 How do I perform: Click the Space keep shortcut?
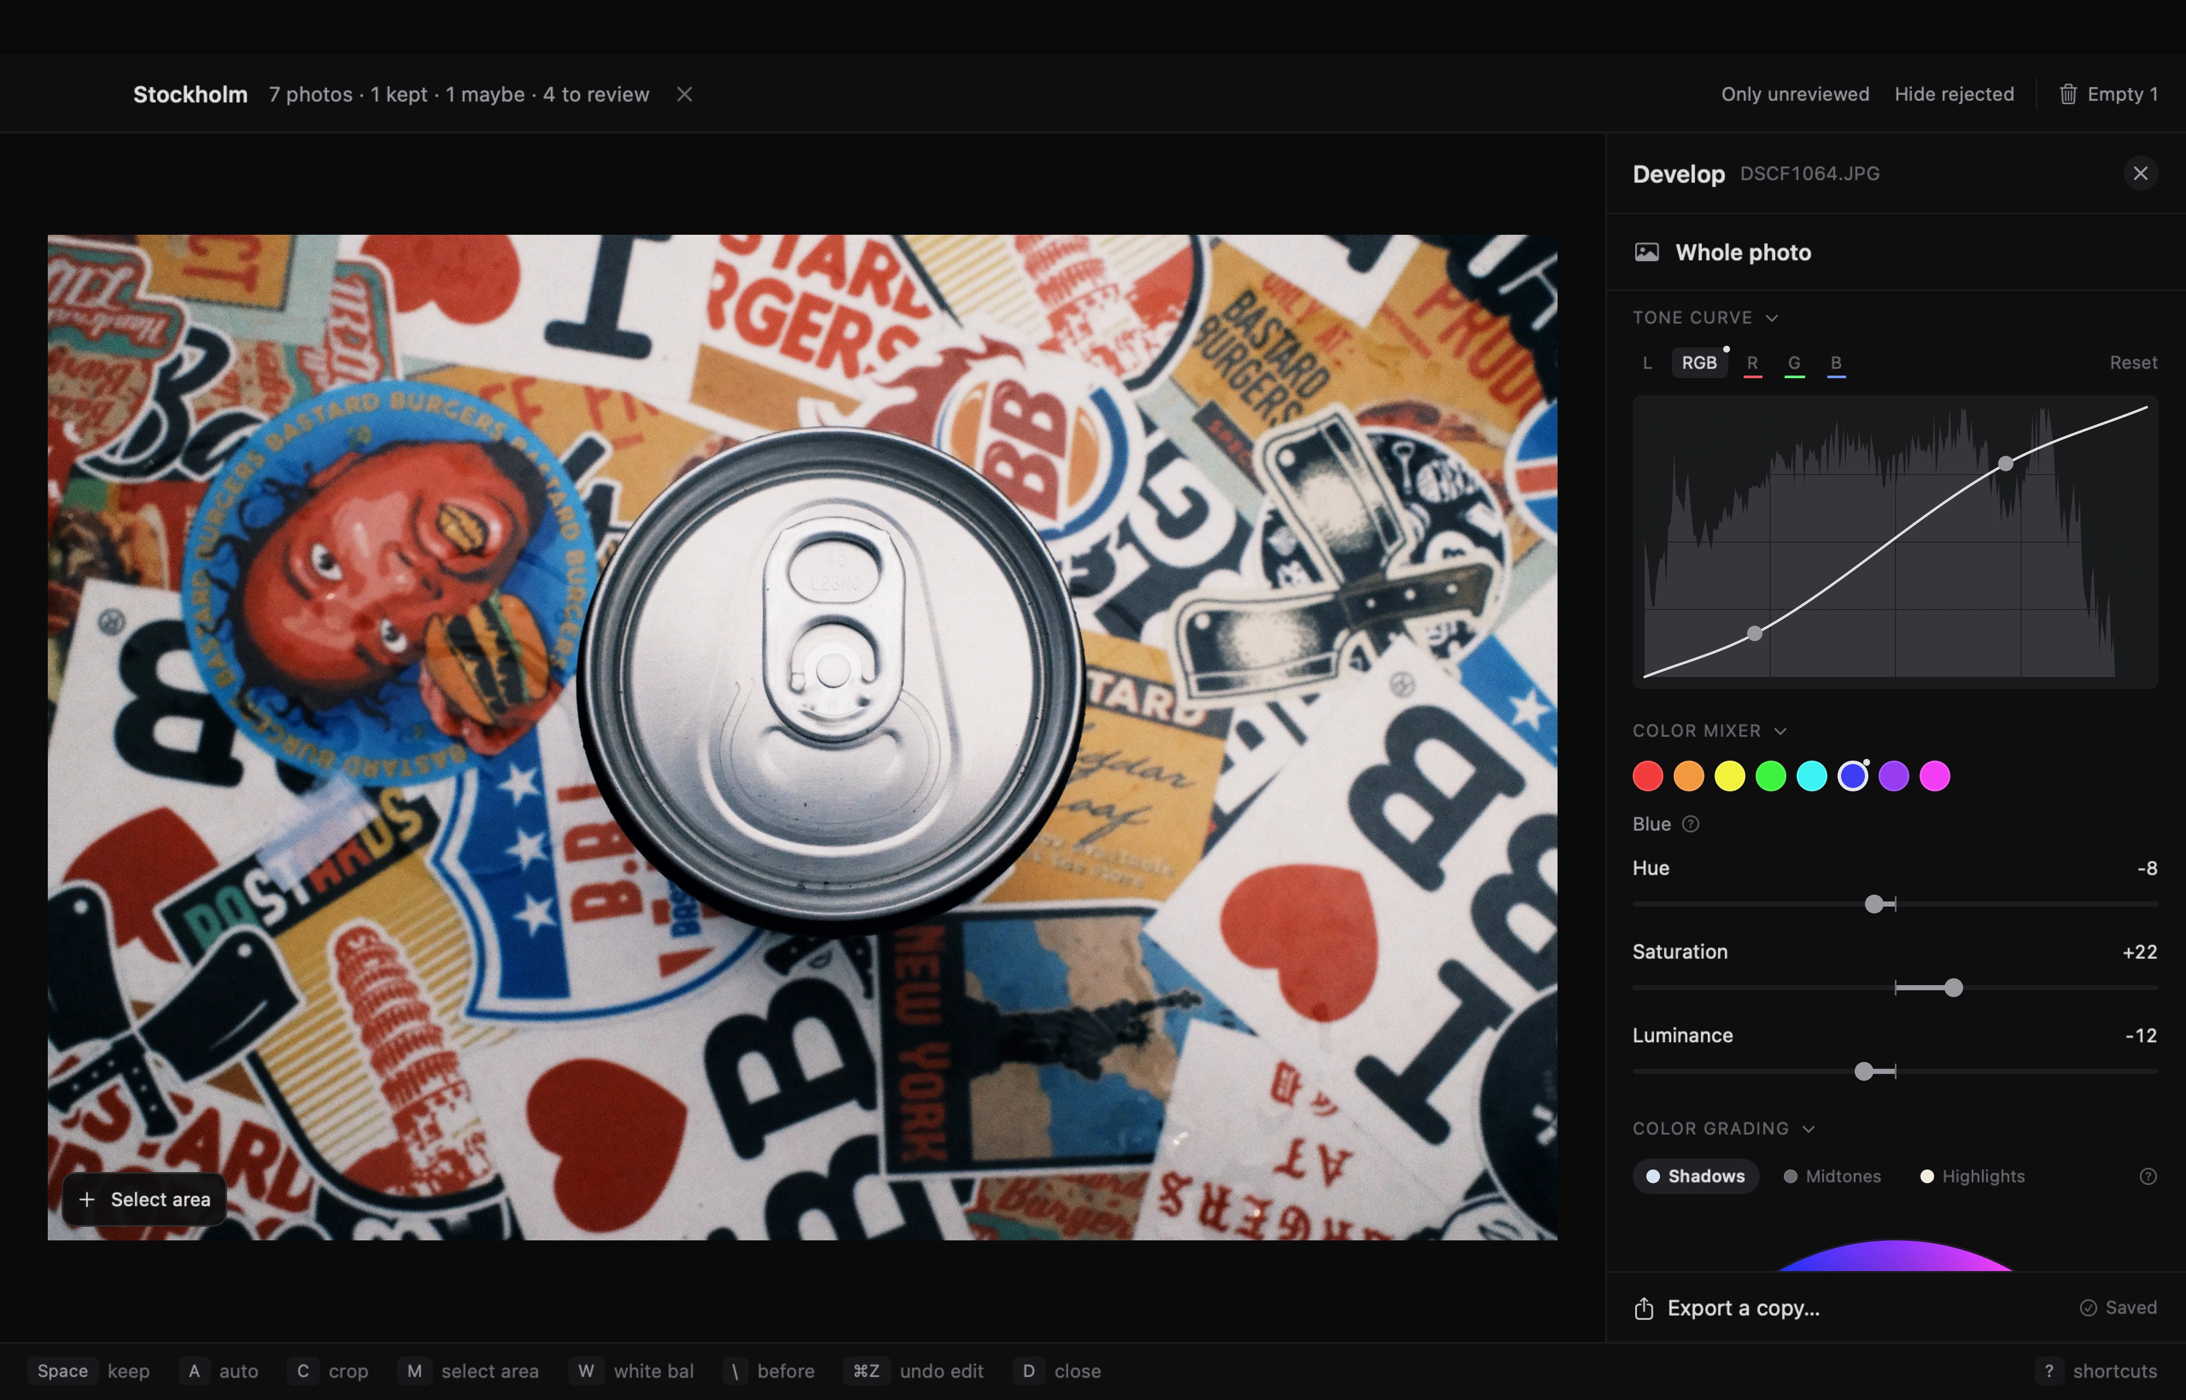point(89,1371)
